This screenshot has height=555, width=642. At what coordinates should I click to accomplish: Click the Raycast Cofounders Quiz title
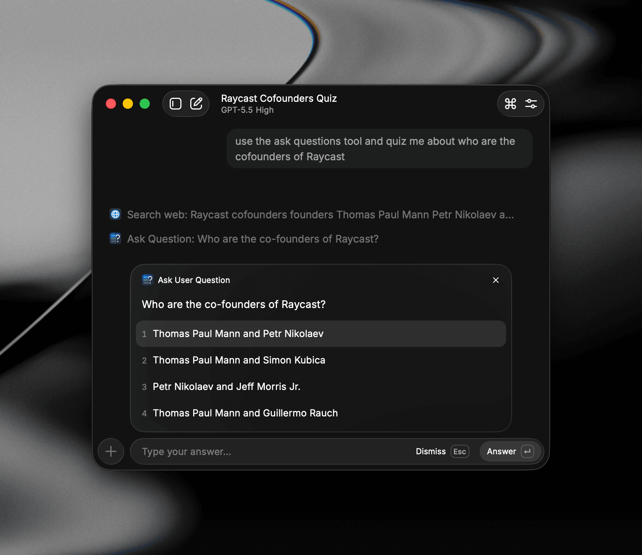pos(279,98)
